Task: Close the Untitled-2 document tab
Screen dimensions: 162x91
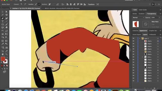Action: click(11, 8)
